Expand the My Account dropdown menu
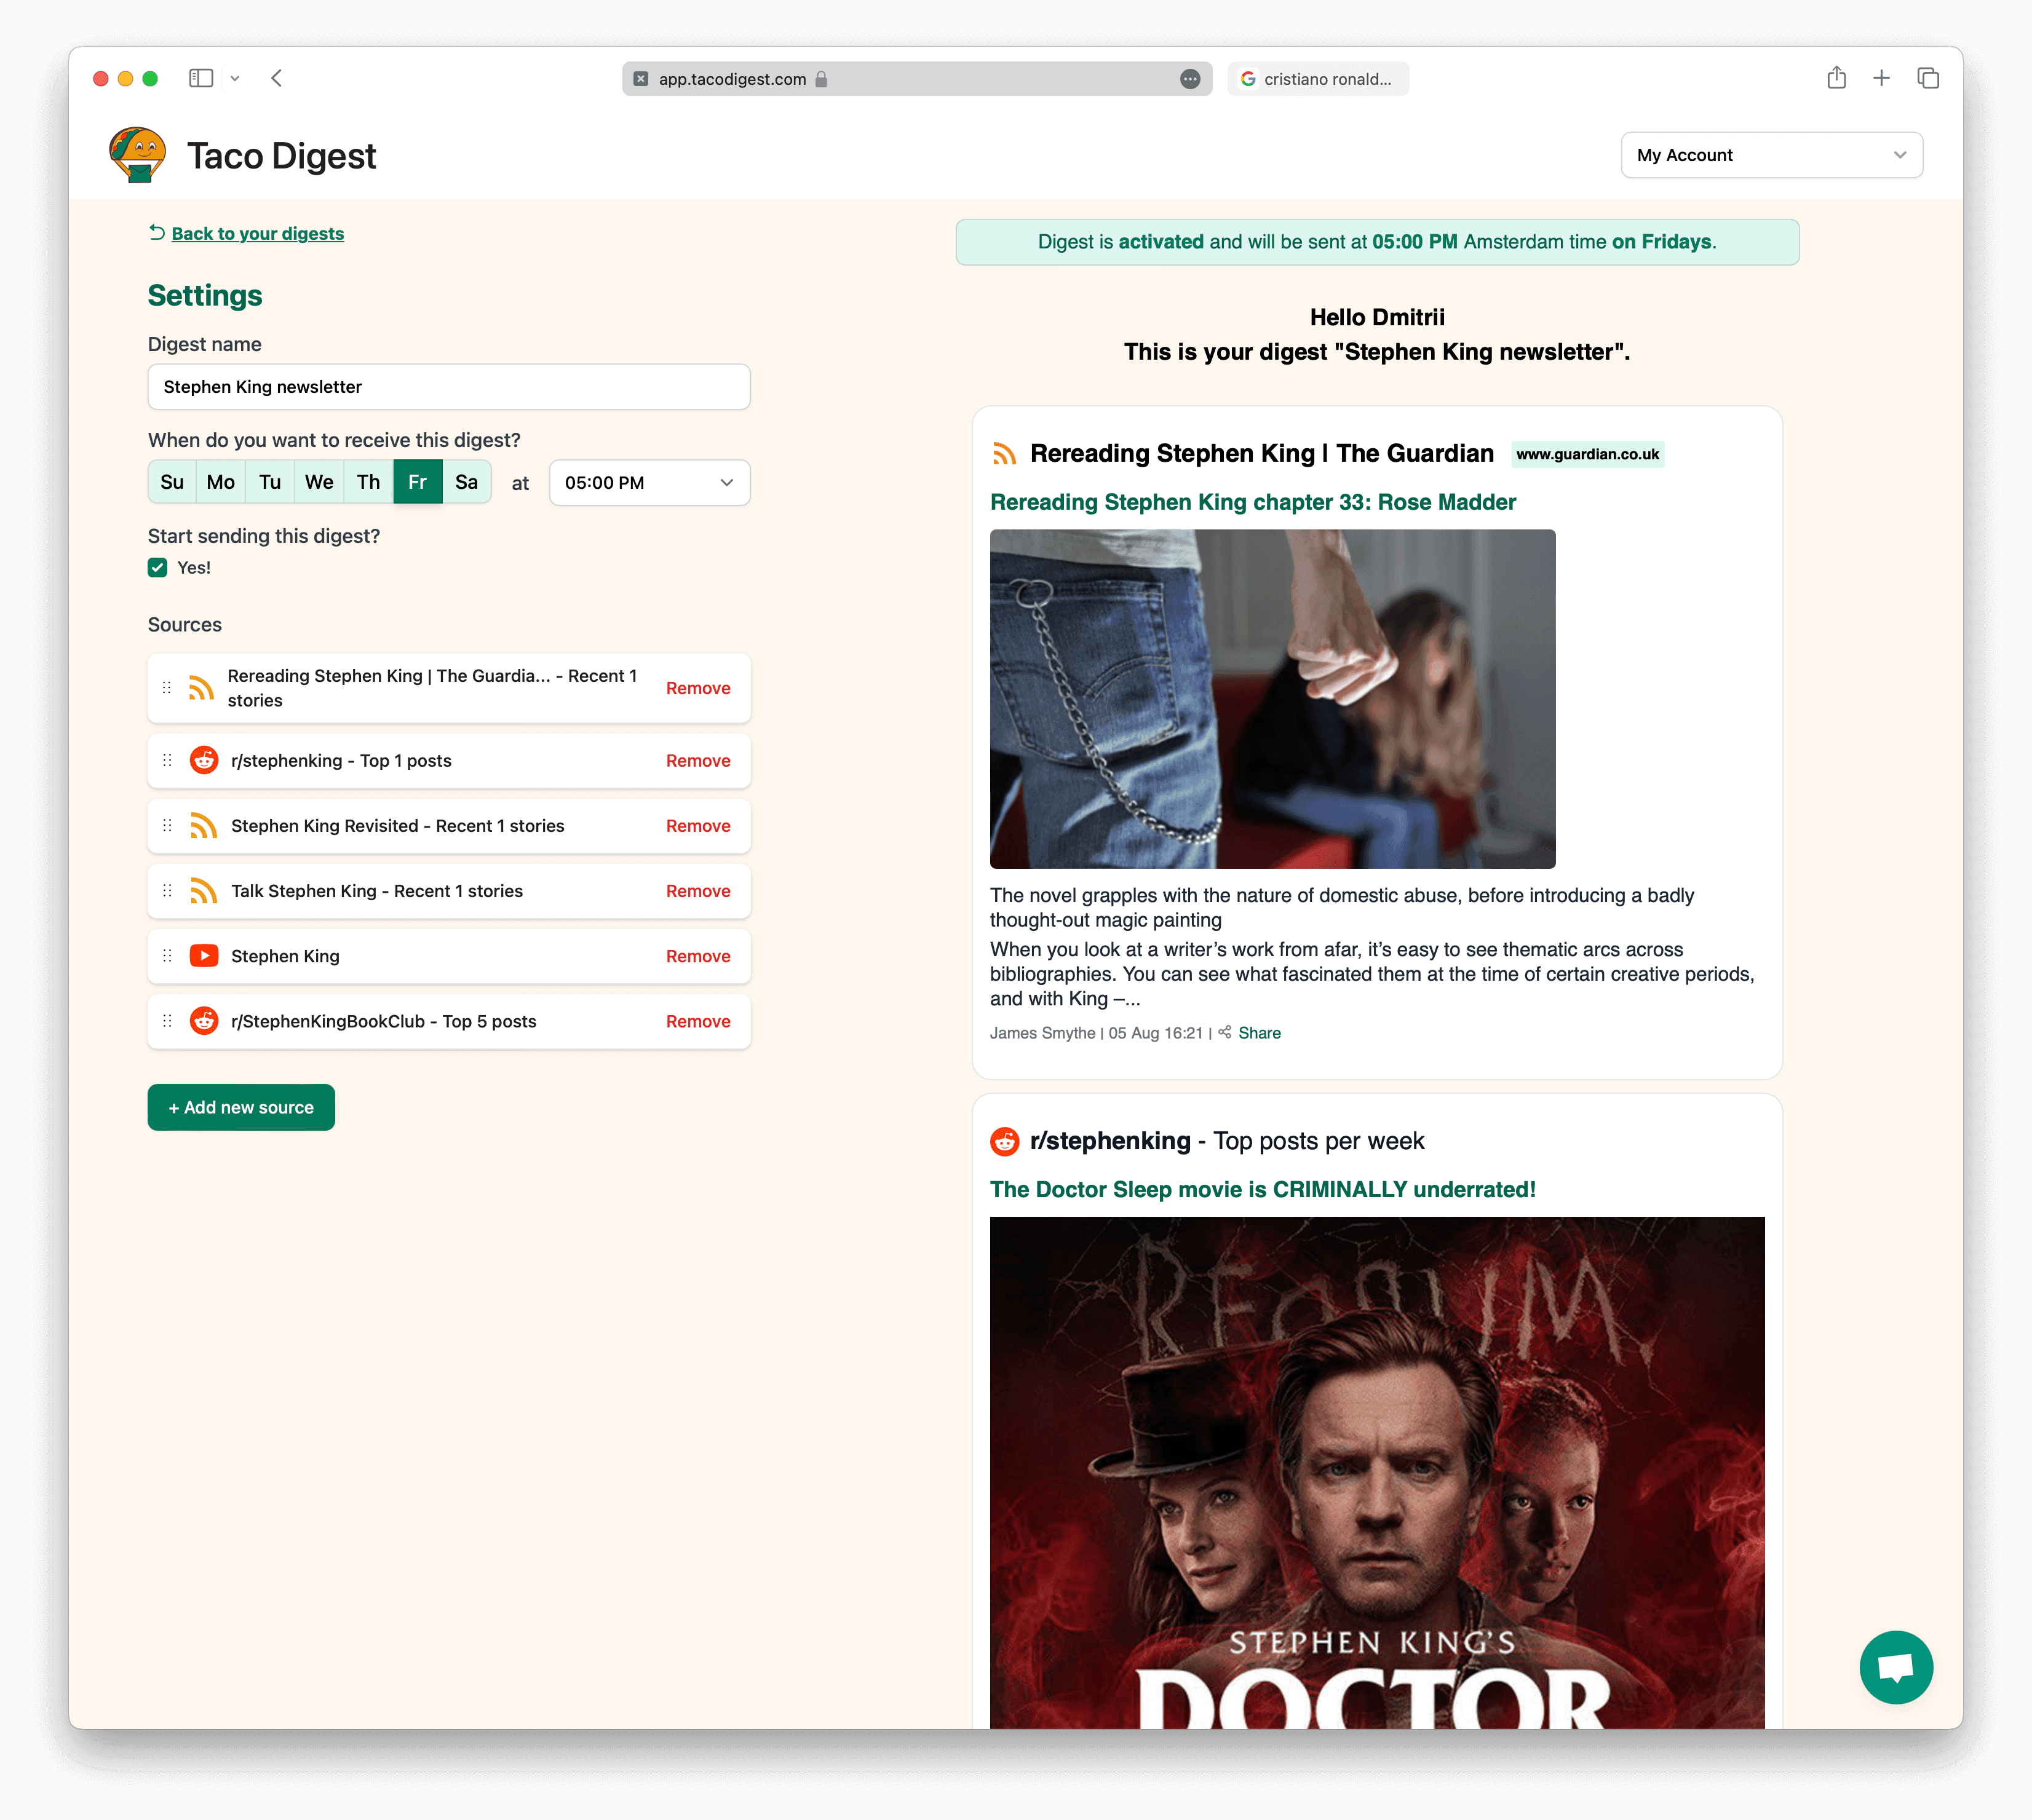 (x=1770, y=154)
